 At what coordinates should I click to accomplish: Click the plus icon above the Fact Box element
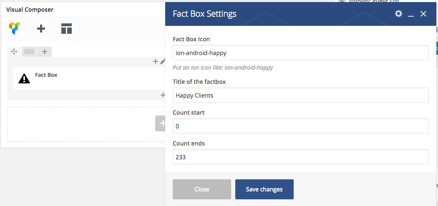click(x=156, y=62)
